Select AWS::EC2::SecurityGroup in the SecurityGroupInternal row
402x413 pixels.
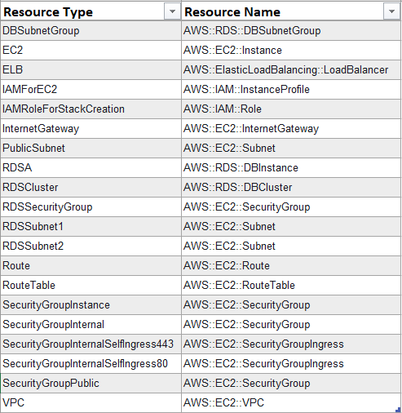click(x=291, y=325)
